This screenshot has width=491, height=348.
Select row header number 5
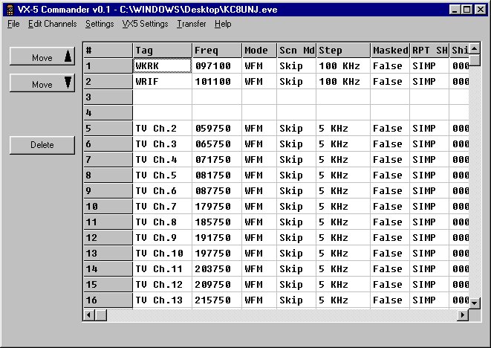tap(108, 128)
